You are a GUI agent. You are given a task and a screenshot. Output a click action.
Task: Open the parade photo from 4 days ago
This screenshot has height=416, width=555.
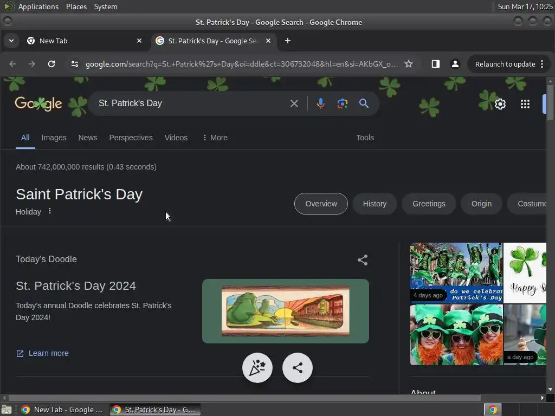456,273
